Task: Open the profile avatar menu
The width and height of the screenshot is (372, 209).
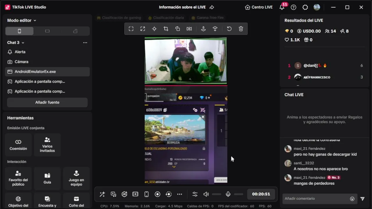Action: click(x=317, y=7)
